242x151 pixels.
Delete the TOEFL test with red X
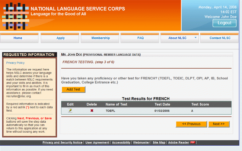[x=92, y=110]
